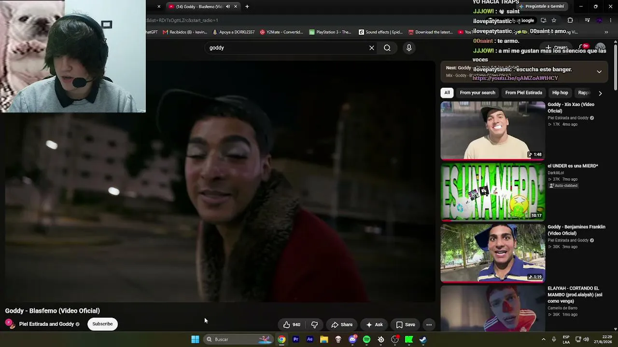Click Goddy - Xin Xao video title
Screen dimensions: 618x347
pyautogui.click(x=571, y=107)
